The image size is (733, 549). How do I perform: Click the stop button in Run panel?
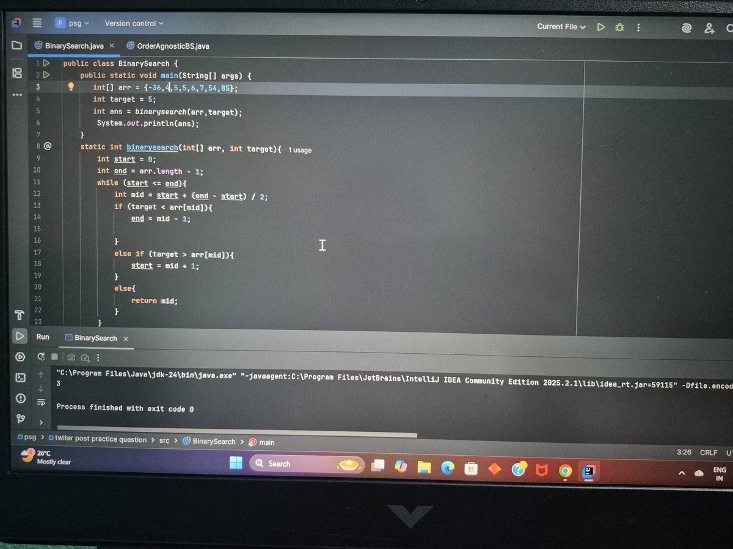pos(54,357)
